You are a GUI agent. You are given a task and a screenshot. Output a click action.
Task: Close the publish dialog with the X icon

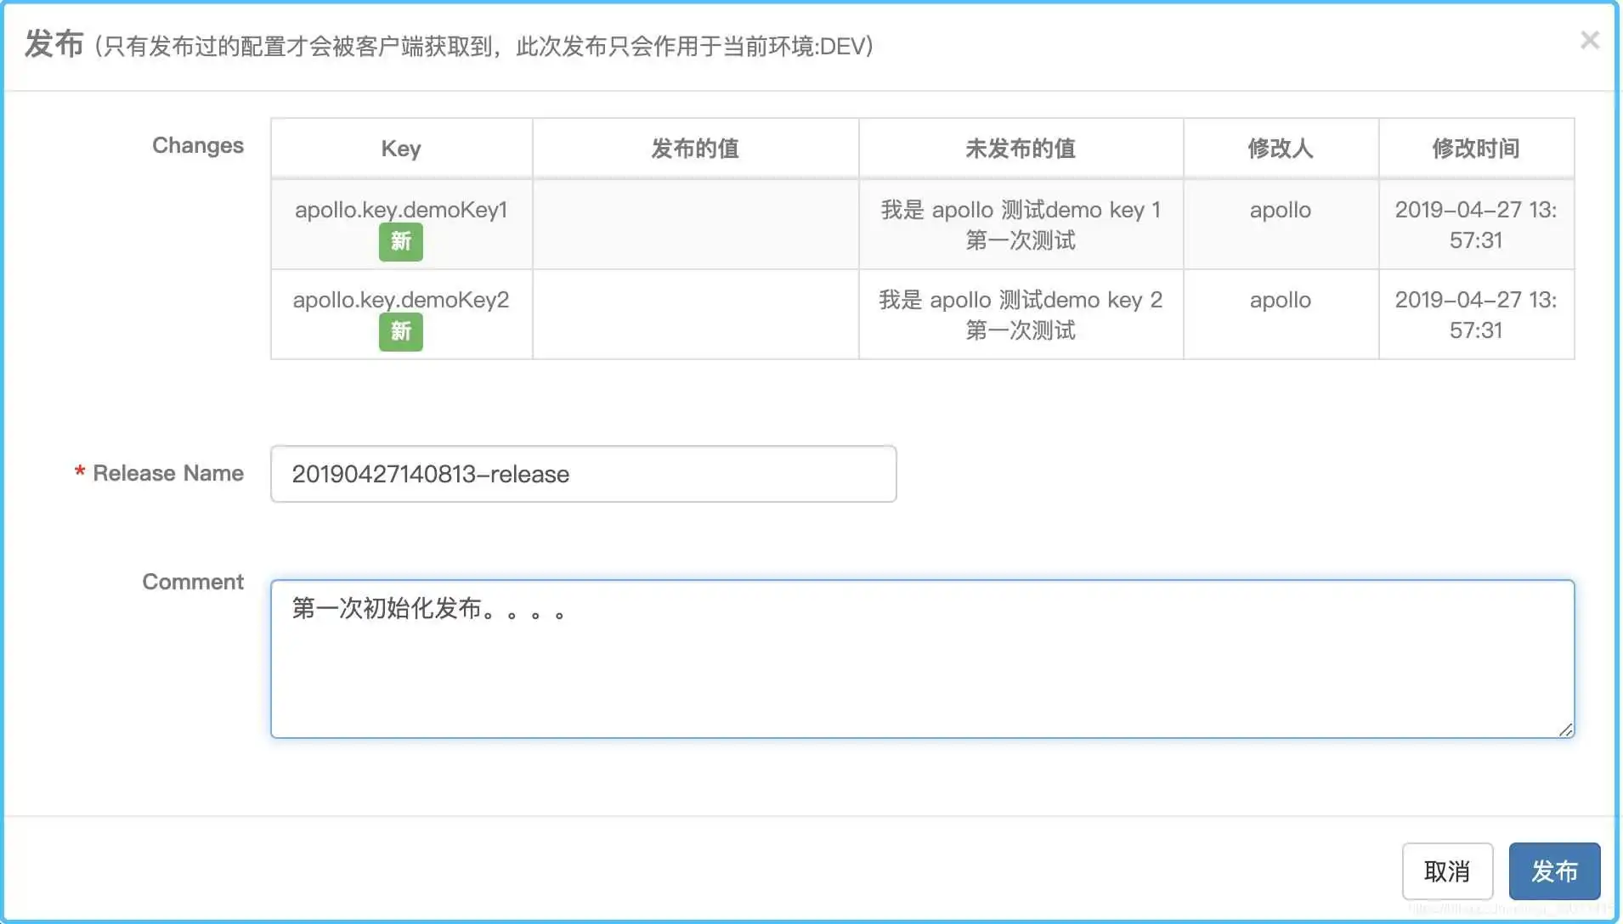point(1589,41)
